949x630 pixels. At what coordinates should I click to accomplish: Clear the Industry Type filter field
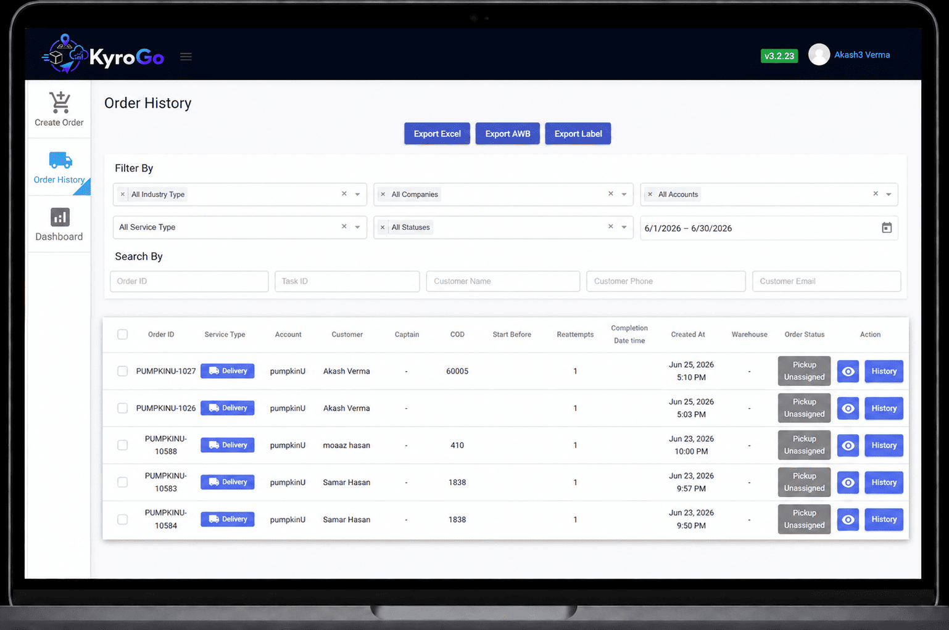pos(344,194)
